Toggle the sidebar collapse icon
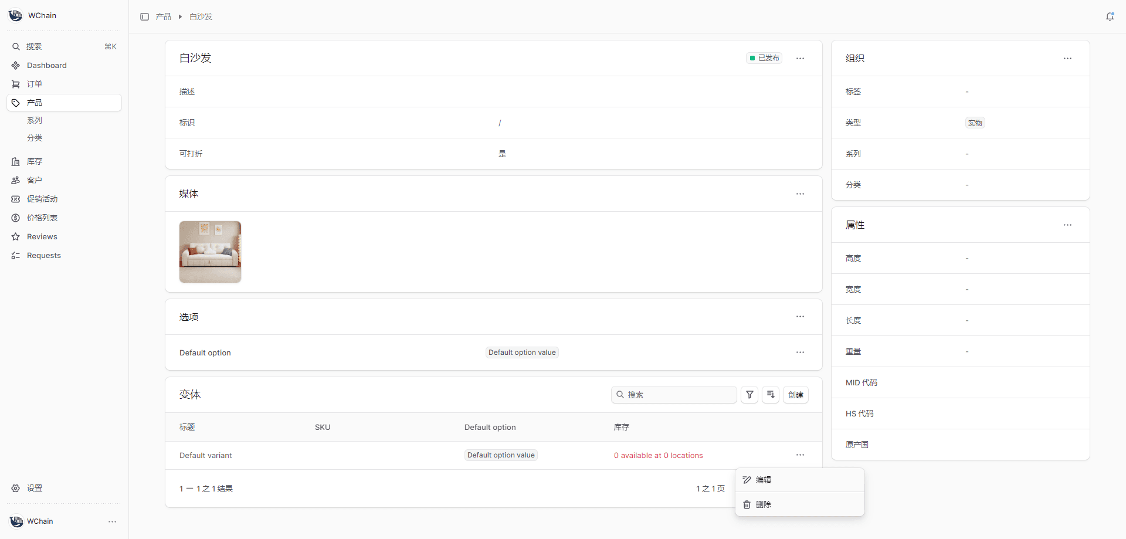The height and width of the screenshot is (539, 1126). (144, 16)
